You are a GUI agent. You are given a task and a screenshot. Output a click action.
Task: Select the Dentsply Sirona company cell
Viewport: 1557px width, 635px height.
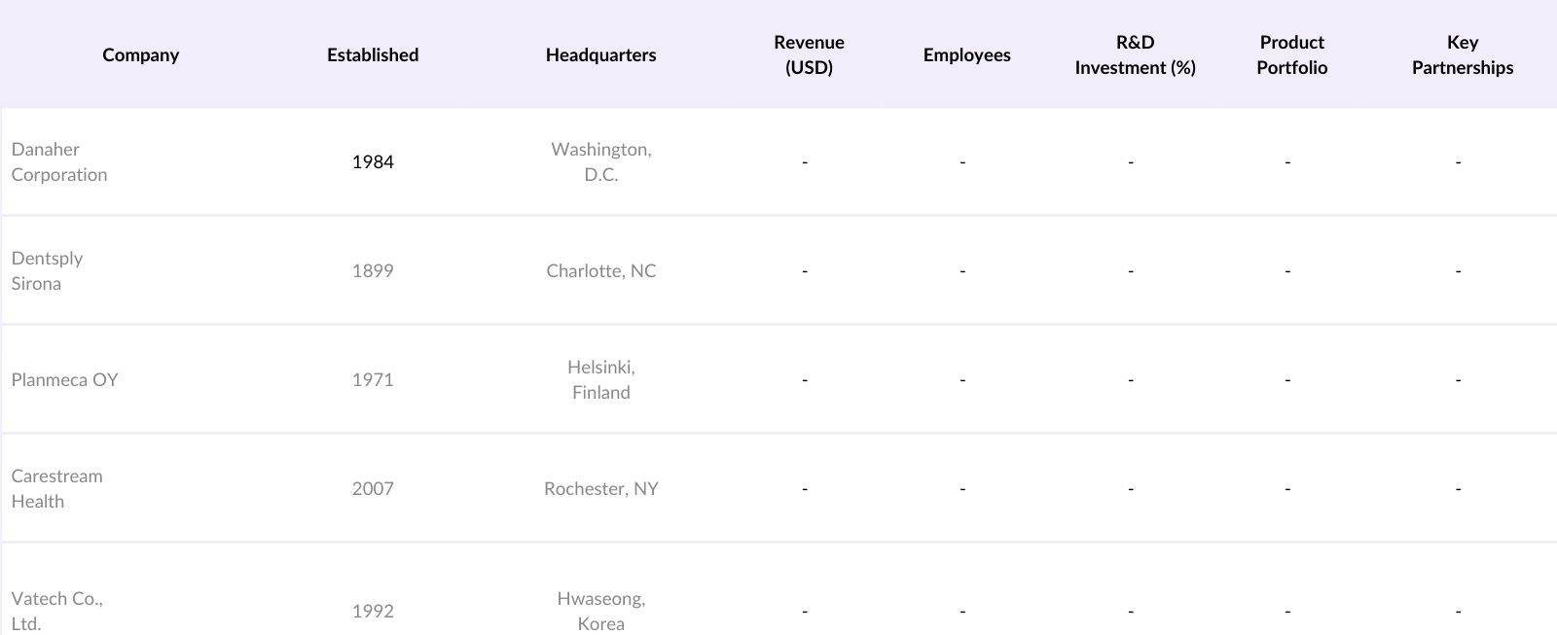tap(47, 270)
